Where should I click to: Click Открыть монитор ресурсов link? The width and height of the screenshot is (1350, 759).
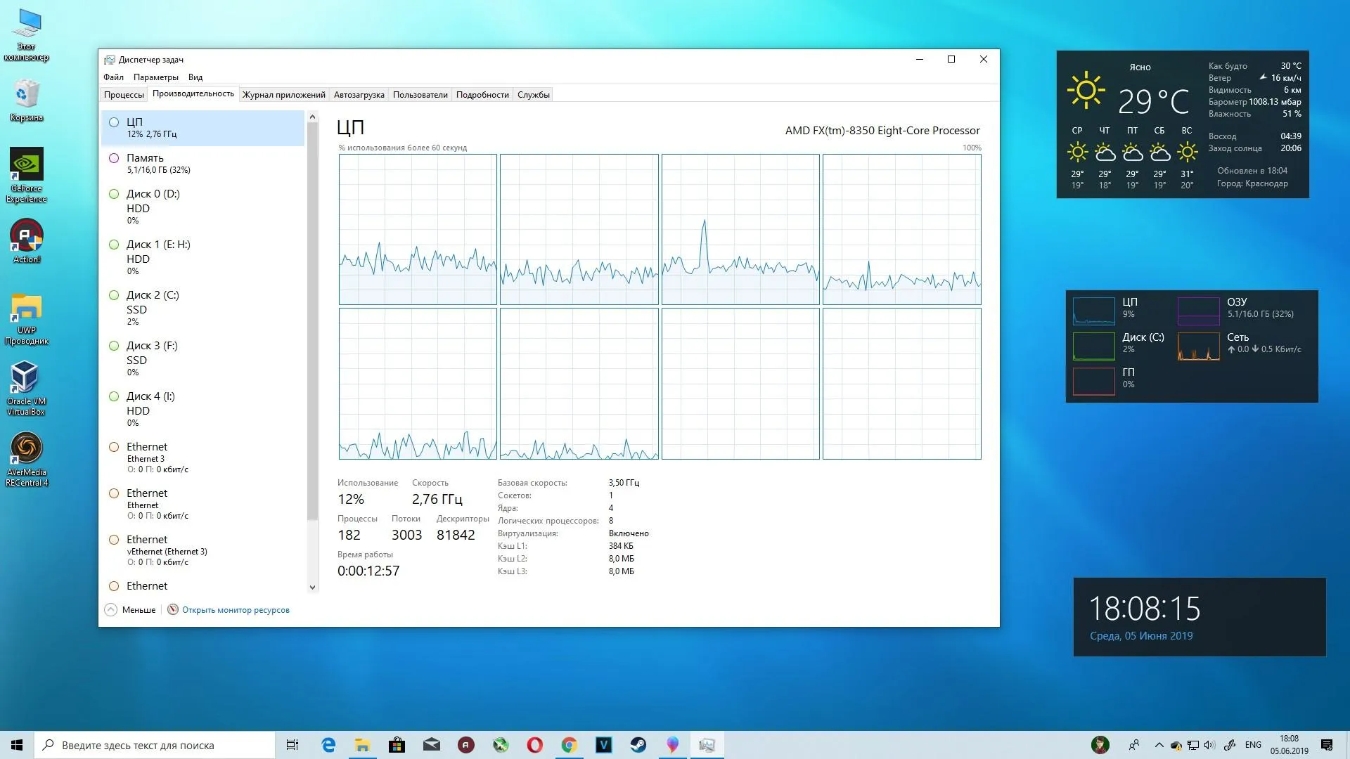(236, 610)
